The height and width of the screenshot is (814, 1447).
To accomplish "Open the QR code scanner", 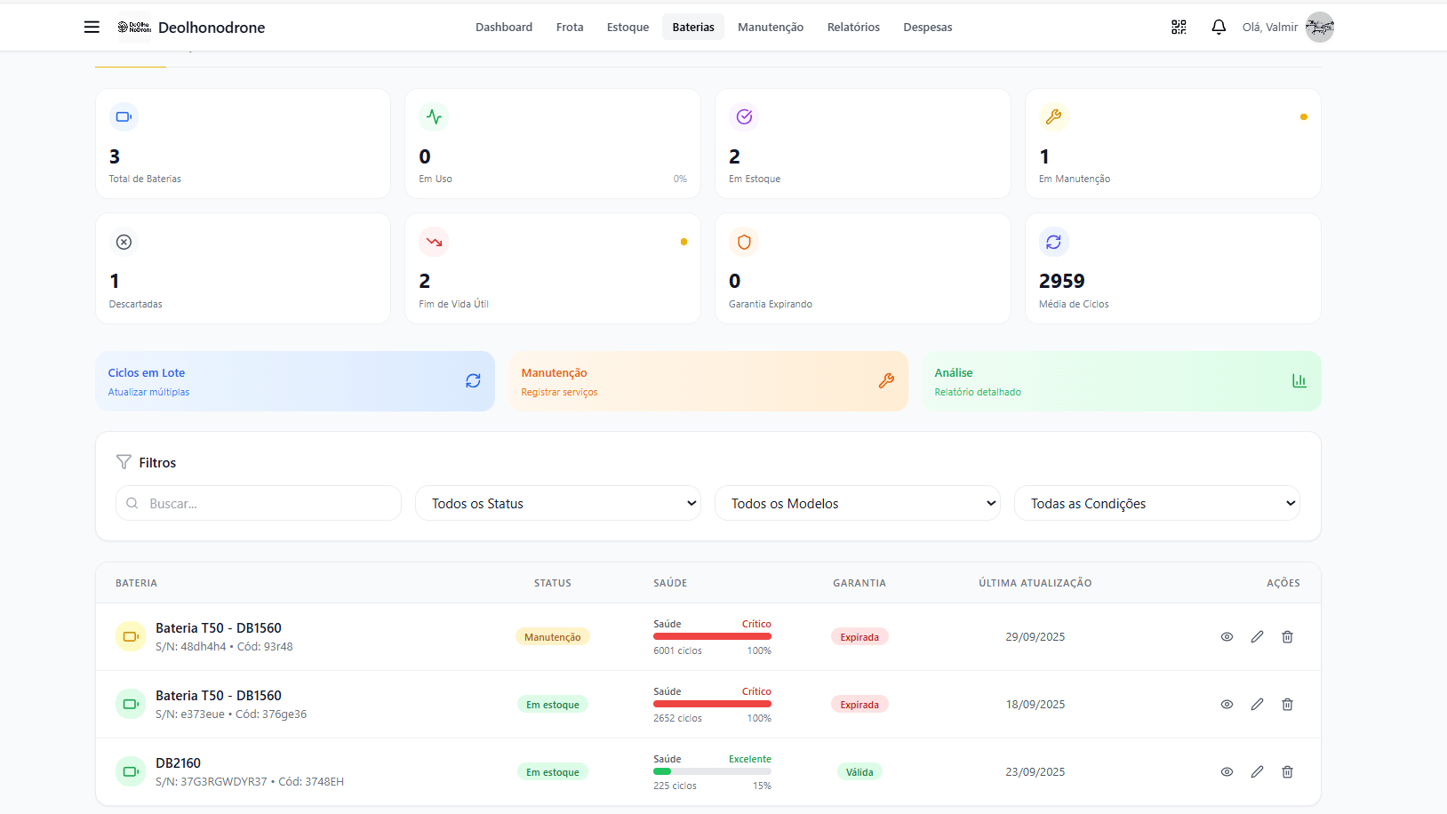I will click(x=1179, y=27).
